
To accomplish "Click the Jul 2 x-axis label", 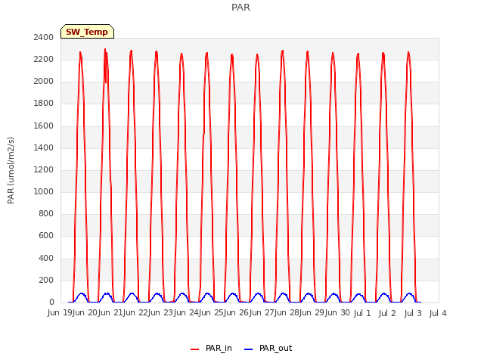I will pos(387,313).
